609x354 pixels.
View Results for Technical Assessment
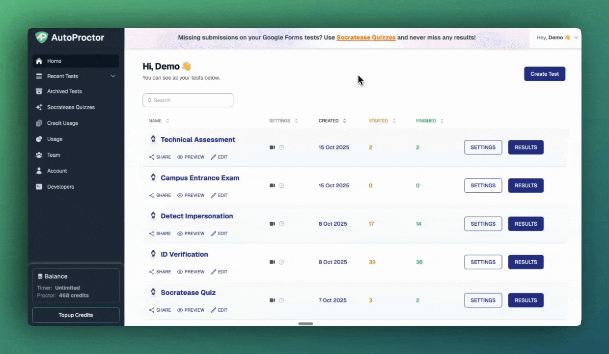tap(526, 147)
